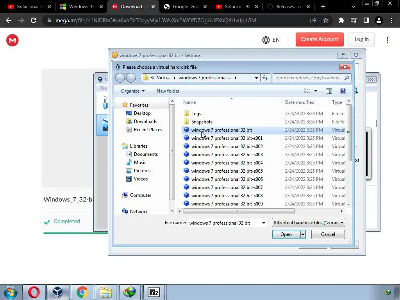400x300 pixels.
Task: Open VirtualBox from taskbar
Action: (58, 292)
